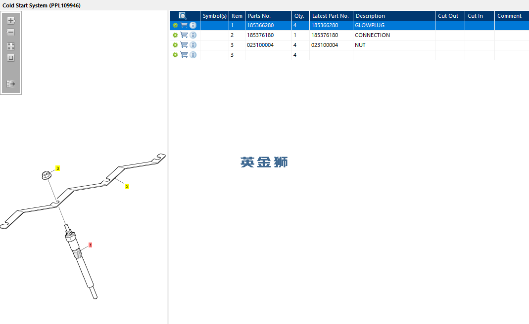Add CONNECTION to cart via cart icon

(184, 35)
